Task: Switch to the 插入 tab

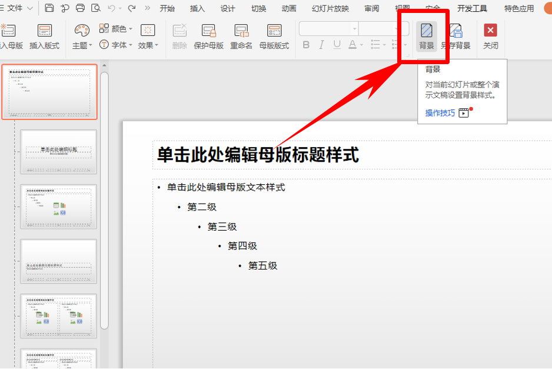Action: point(197,8)
